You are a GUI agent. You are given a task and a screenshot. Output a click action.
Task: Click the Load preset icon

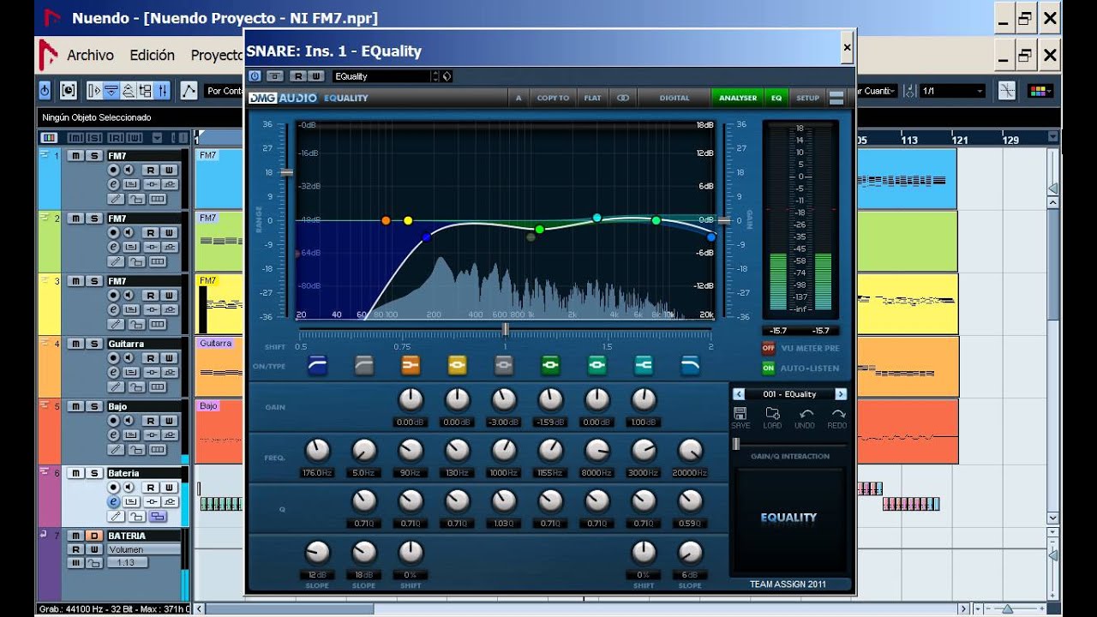pyautogui.click(x=772, y=414)
